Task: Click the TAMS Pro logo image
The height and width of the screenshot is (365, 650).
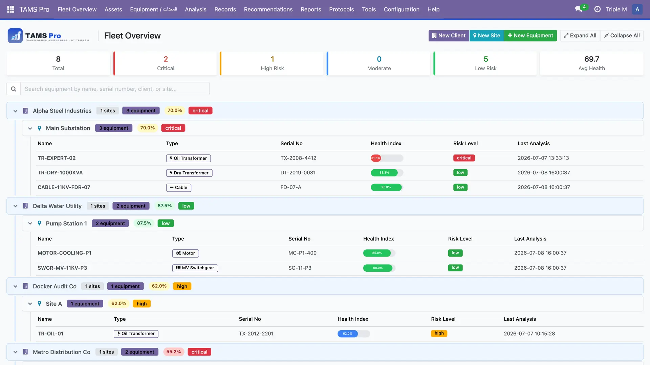Action: [x=49, y=35]
